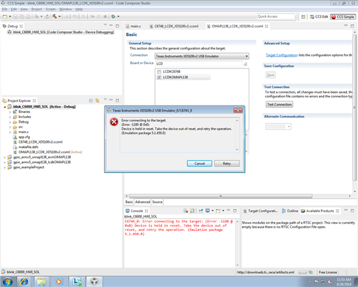Open the Project menu

pos(36,9)
